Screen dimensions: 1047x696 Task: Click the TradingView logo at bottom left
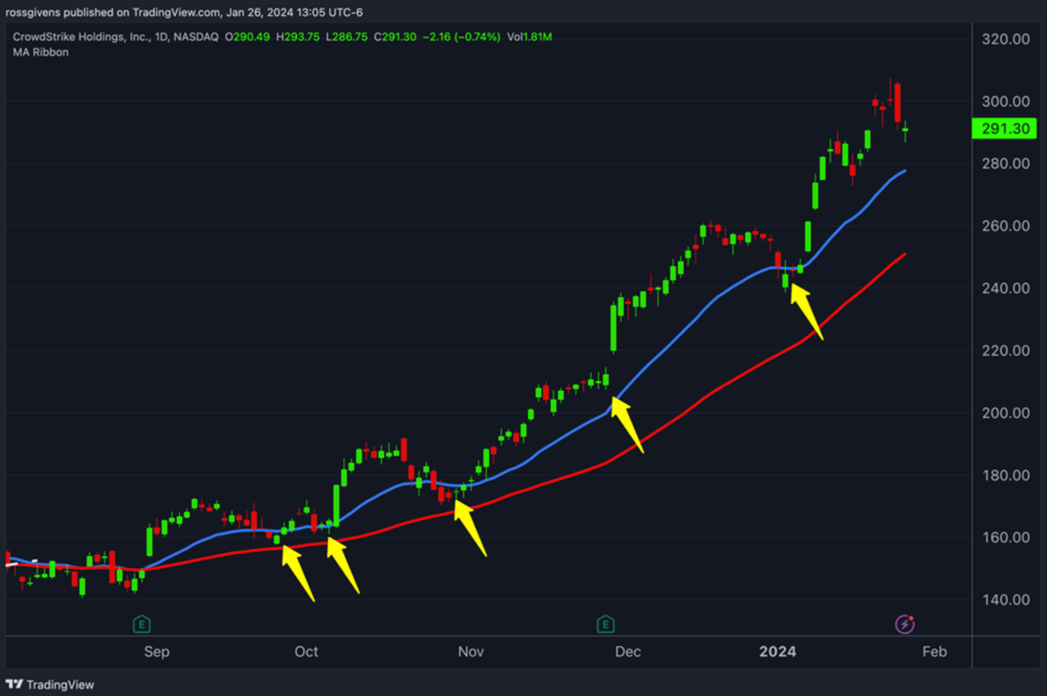coord(49,685)
